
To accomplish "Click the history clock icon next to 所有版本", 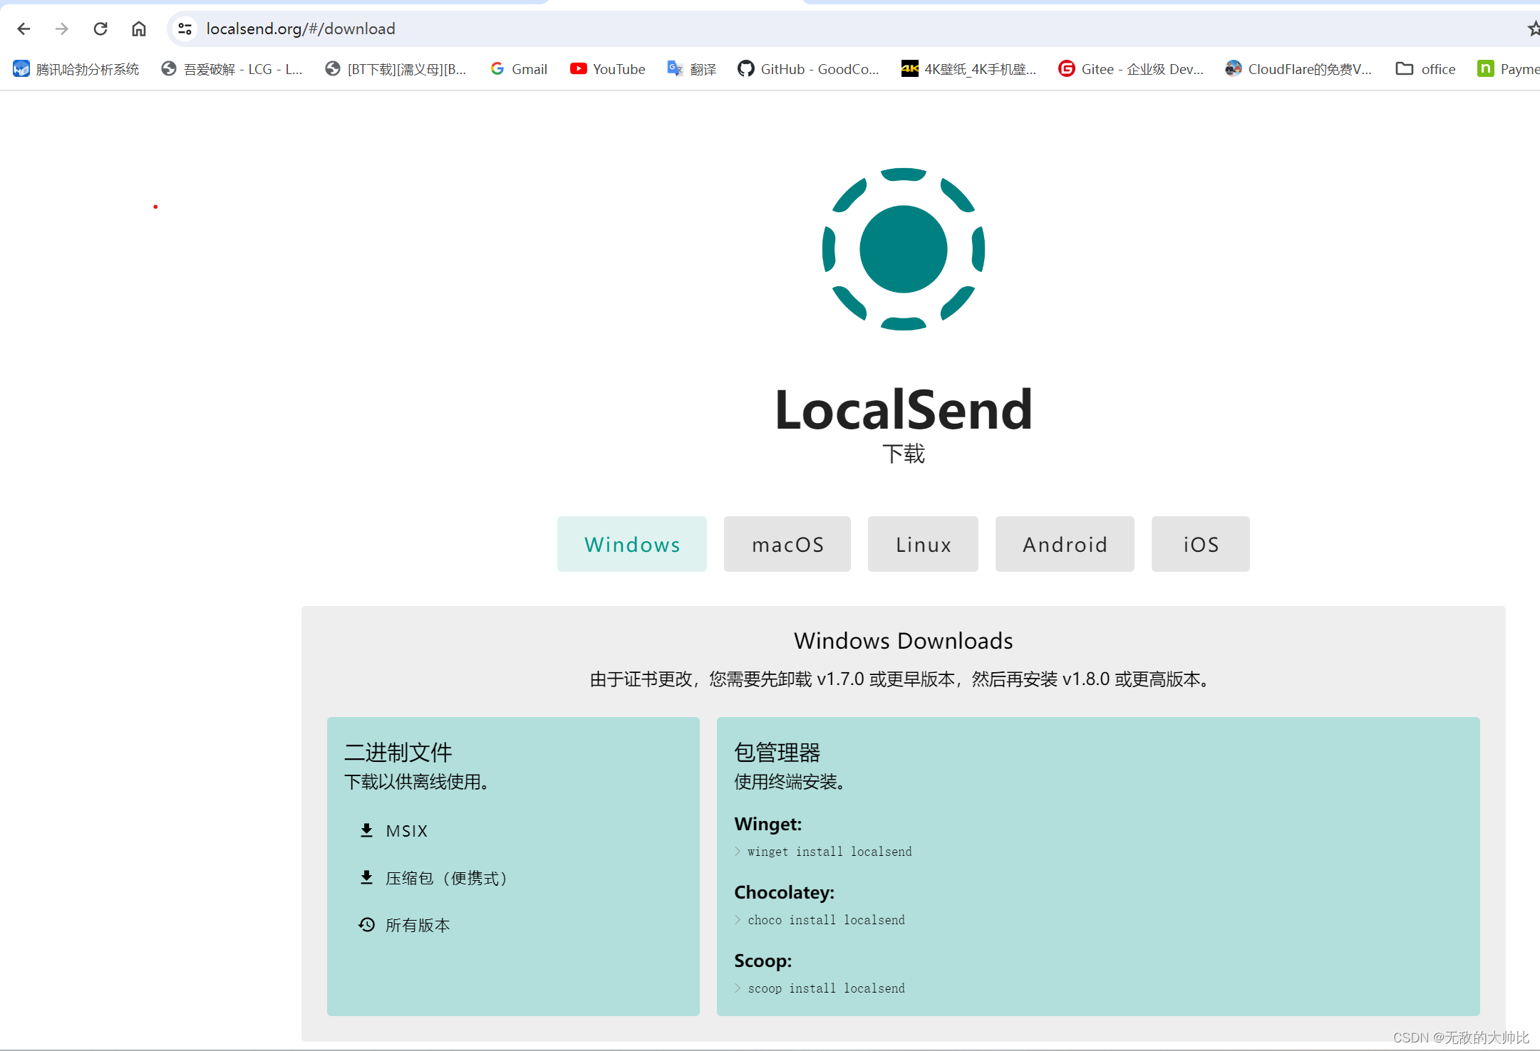I will (x=366, y=924).
